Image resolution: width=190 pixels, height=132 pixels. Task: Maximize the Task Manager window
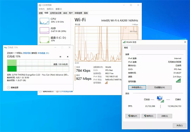[131, 5]
